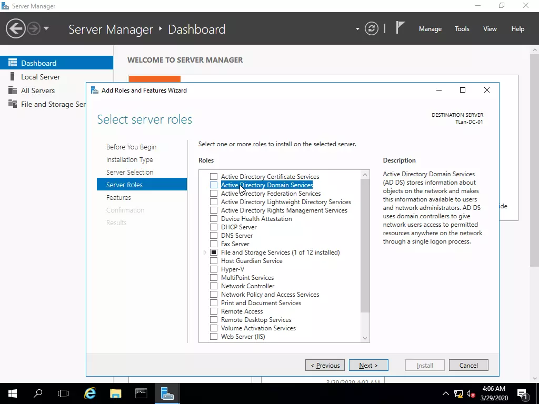Check Active Directory Federation Services
Viewport: 539px width, 404px height.
pos(214,194)
